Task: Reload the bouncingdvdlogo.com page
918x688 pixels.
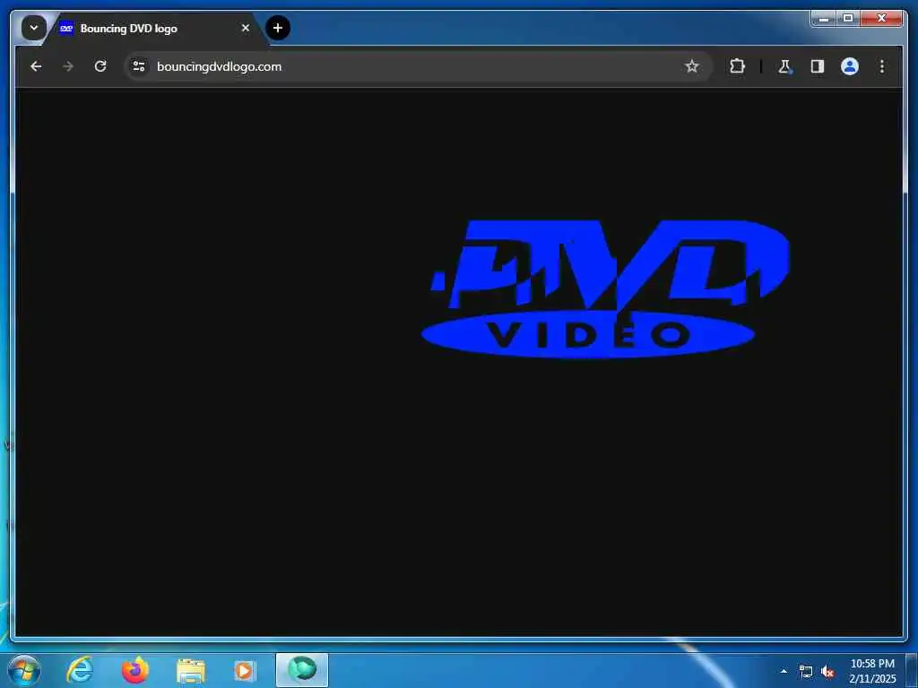Action: pos(100,66)
